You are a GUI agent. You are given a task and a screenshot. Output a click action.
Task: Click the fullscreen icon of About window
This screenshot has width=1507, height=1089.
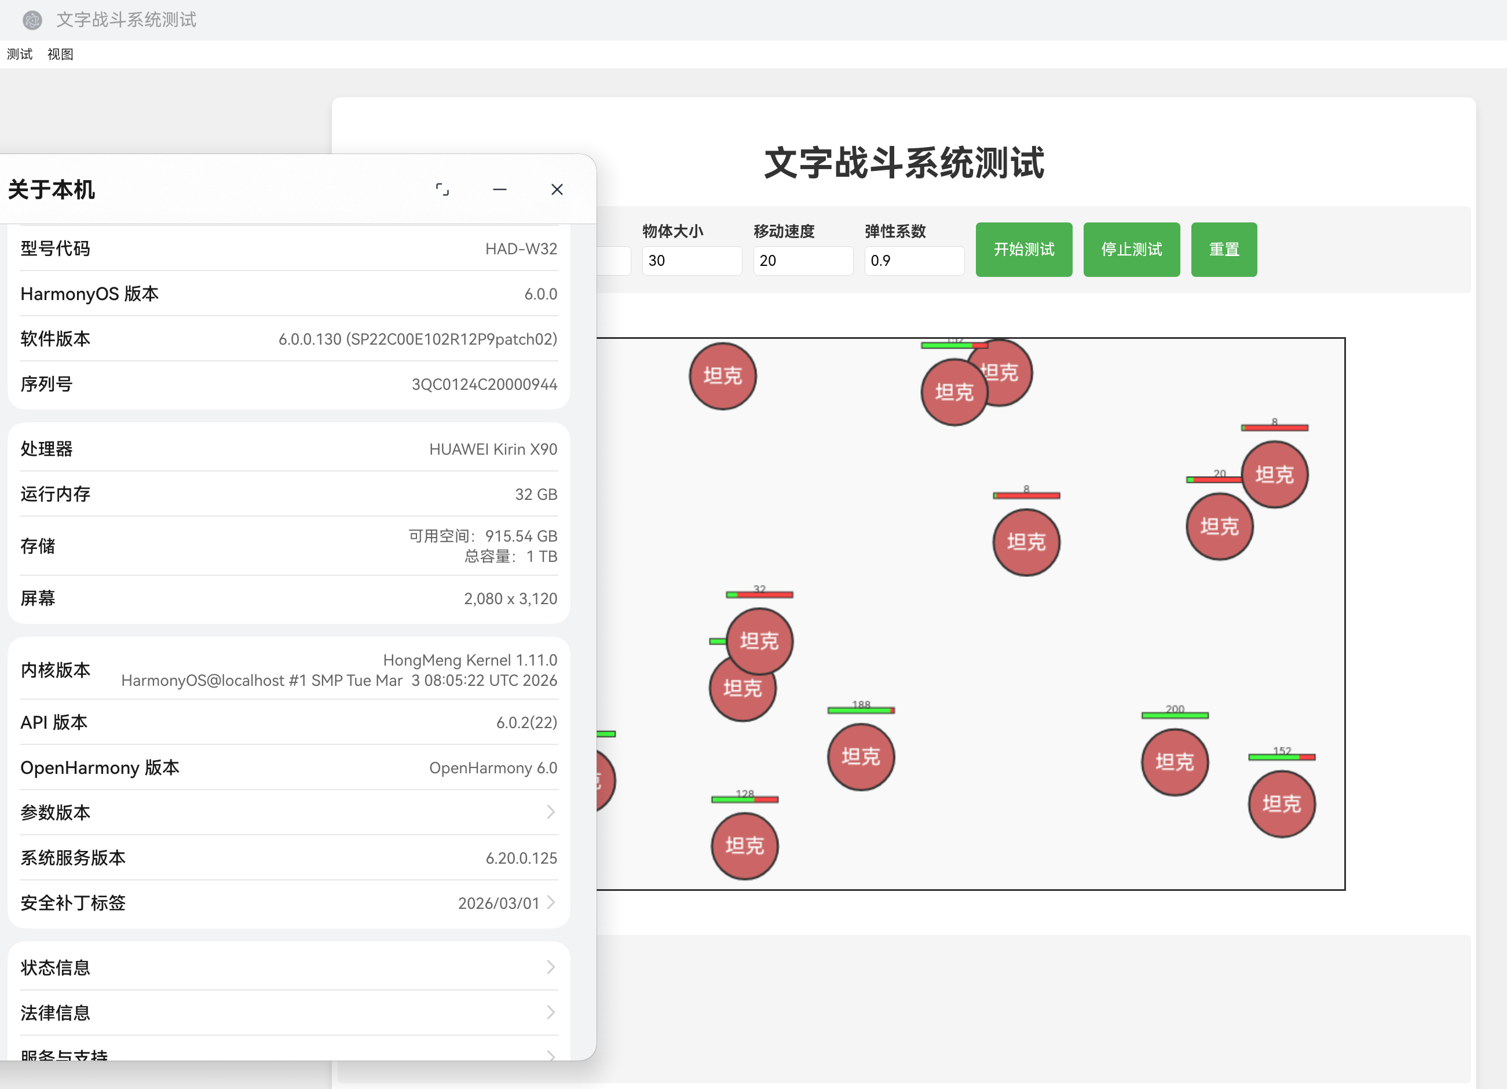pyautogui.click(x=442, y=190)
